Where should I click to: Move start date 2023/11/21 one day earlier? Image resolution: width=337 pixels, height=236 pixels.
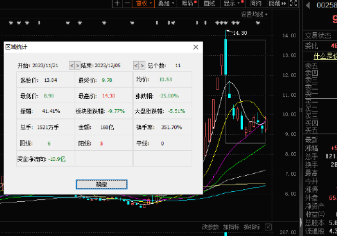[x=72, y=66]
